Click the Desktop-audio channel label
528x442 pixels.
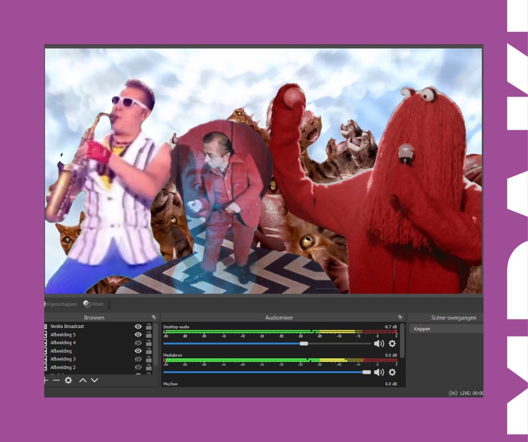176,326
